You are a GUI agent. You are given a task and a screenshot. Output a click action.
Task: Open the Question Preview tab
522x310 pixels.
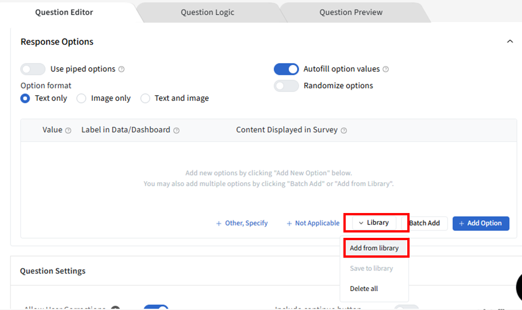(351, 12)
